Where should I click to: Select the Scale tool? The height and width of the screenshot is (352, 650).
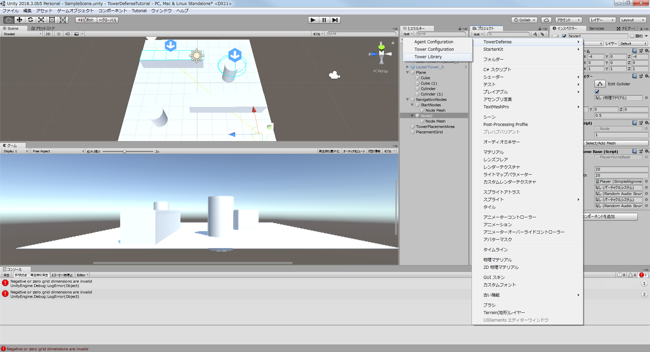[x=41, y=20]
